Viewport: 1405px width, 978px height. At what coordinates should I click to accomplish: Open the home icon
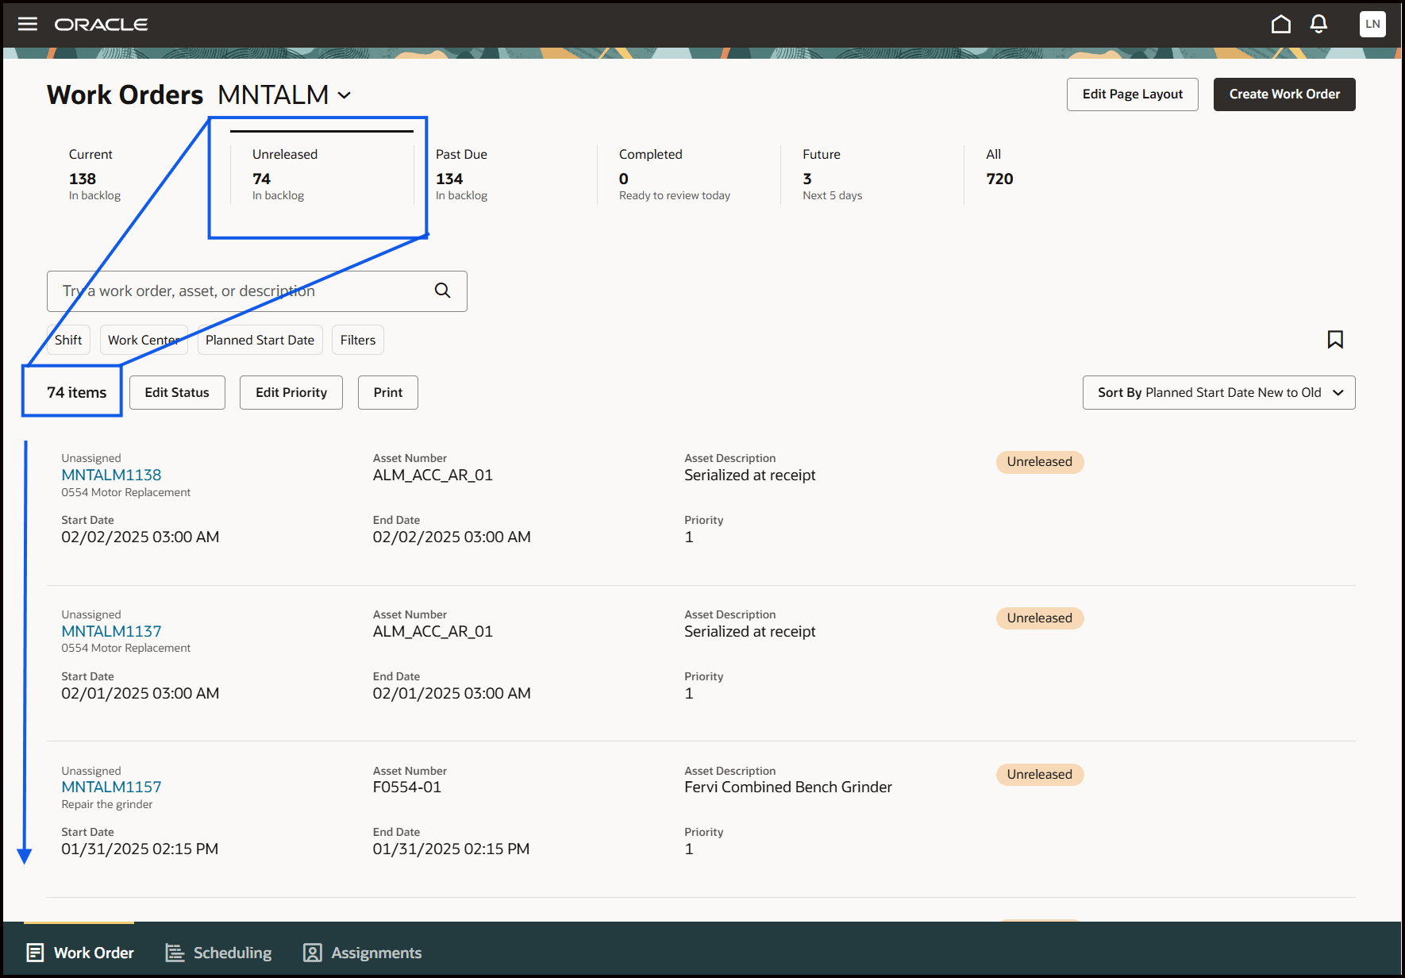[1280, 24]
